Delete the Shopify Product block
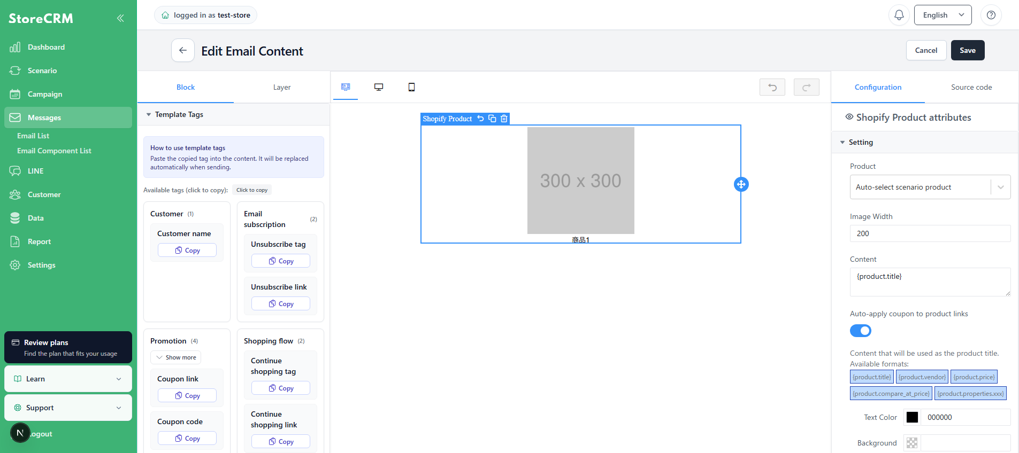This screenshot has width=1019, height=453. 504,119
